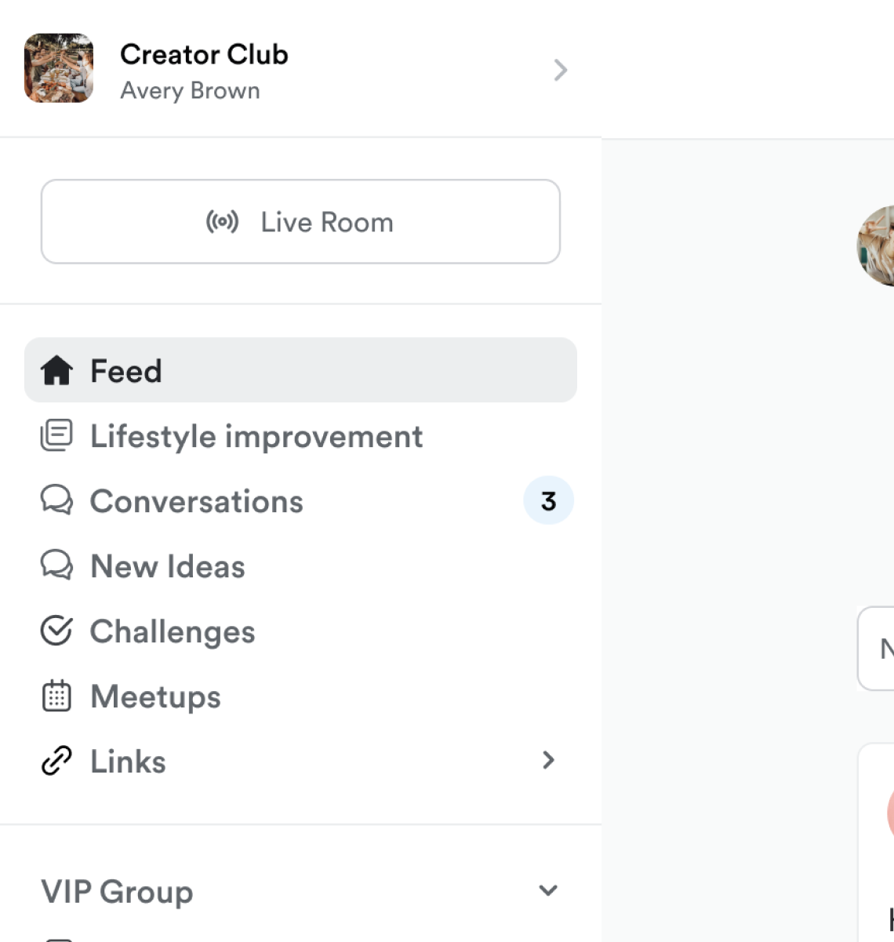Select Challenges in the sidebar
Screen dimensions: 894x942
(x=173, y=631)
